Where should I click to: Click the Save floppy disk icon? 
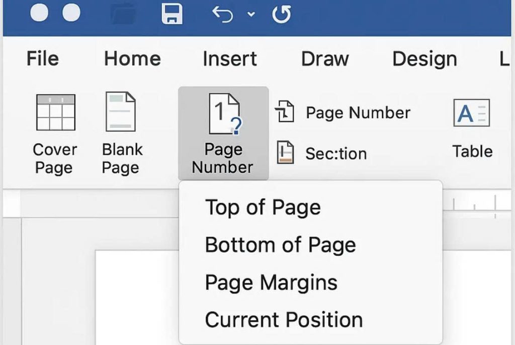pos(173,14)
